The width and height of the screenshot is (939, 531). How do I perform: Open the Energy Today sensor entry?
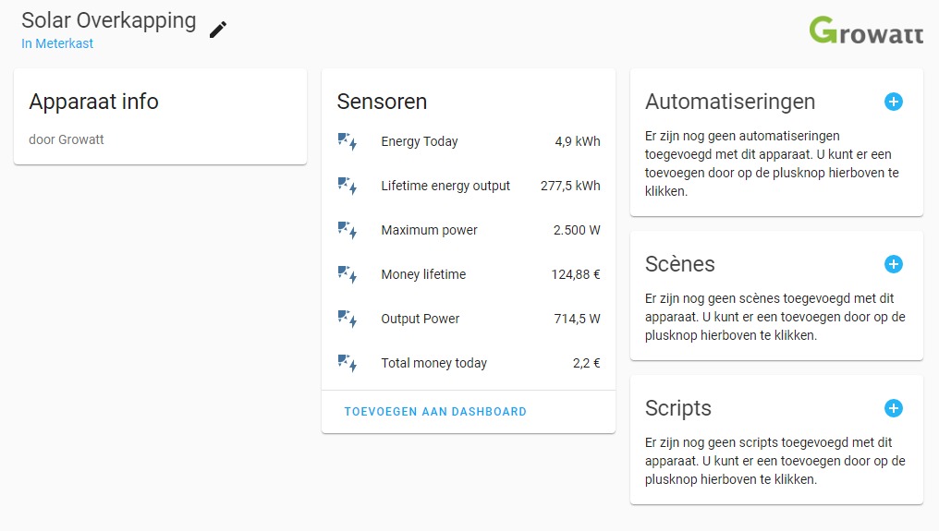469,142
